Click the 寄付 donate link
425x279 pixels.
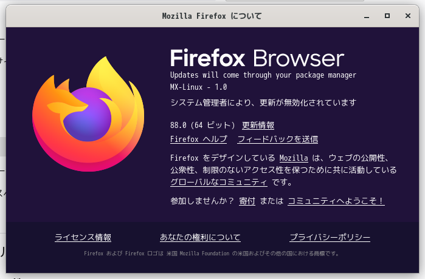coord(247,201)
